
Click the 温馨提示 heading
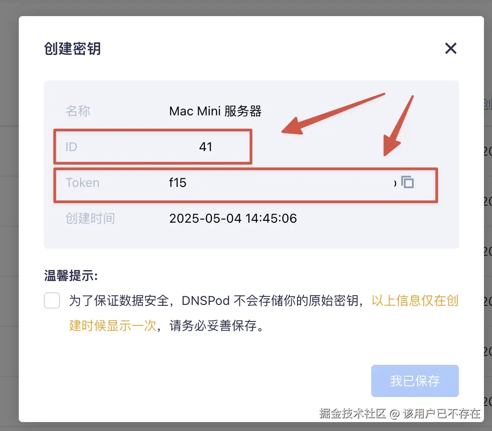tap(71, 276)
